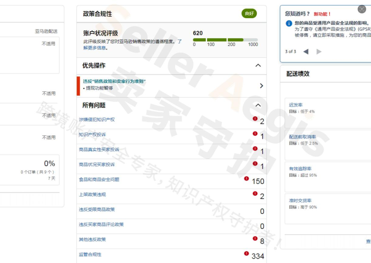Click the green 良好 status badge
This screenshot has width=371, height=263.
[x=249, y=13]
